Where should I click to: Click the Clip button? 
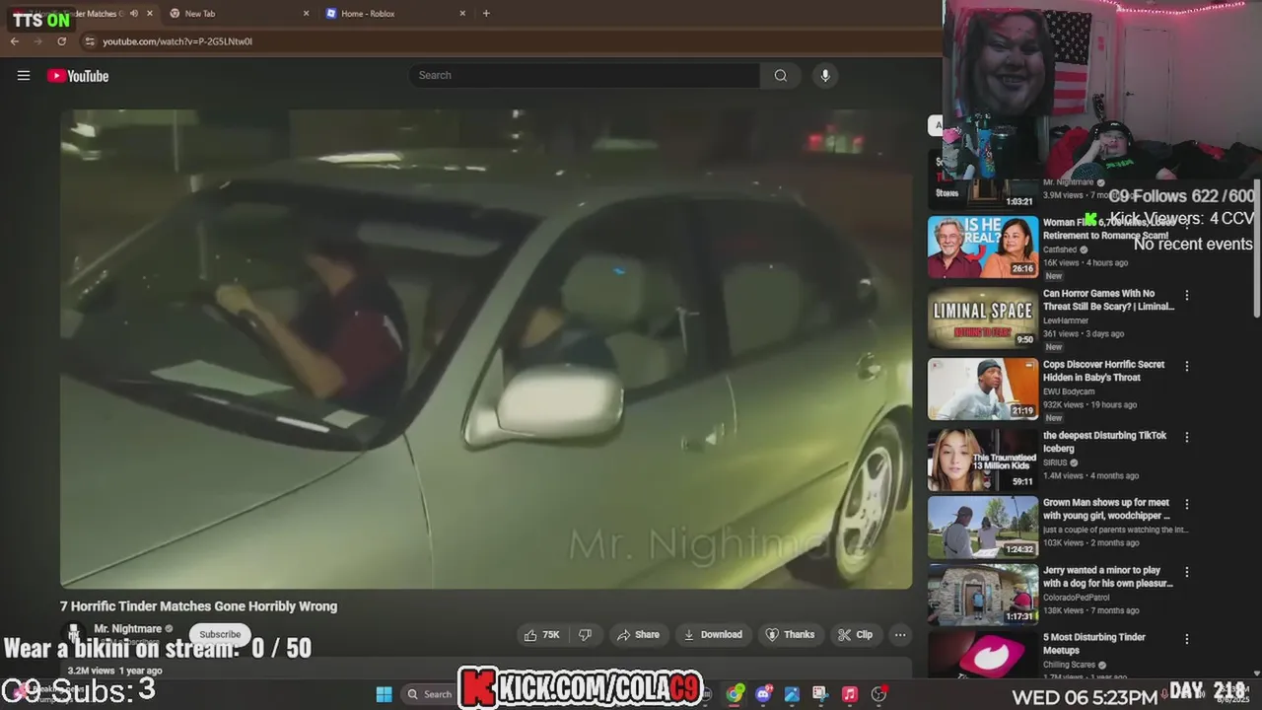pos(856,635)
